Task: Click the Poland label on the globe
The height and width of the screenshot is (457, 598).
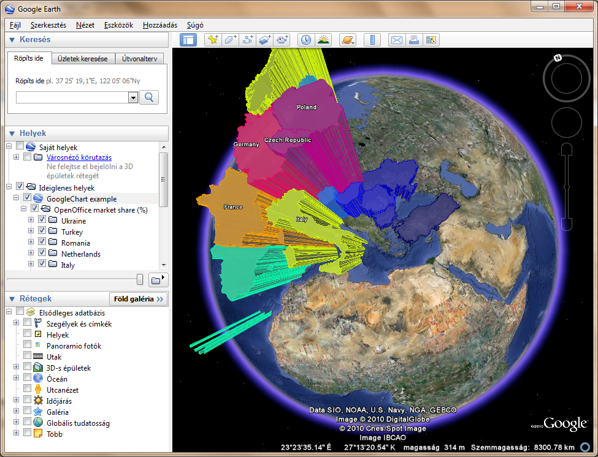Action: (x=307, y=107)
